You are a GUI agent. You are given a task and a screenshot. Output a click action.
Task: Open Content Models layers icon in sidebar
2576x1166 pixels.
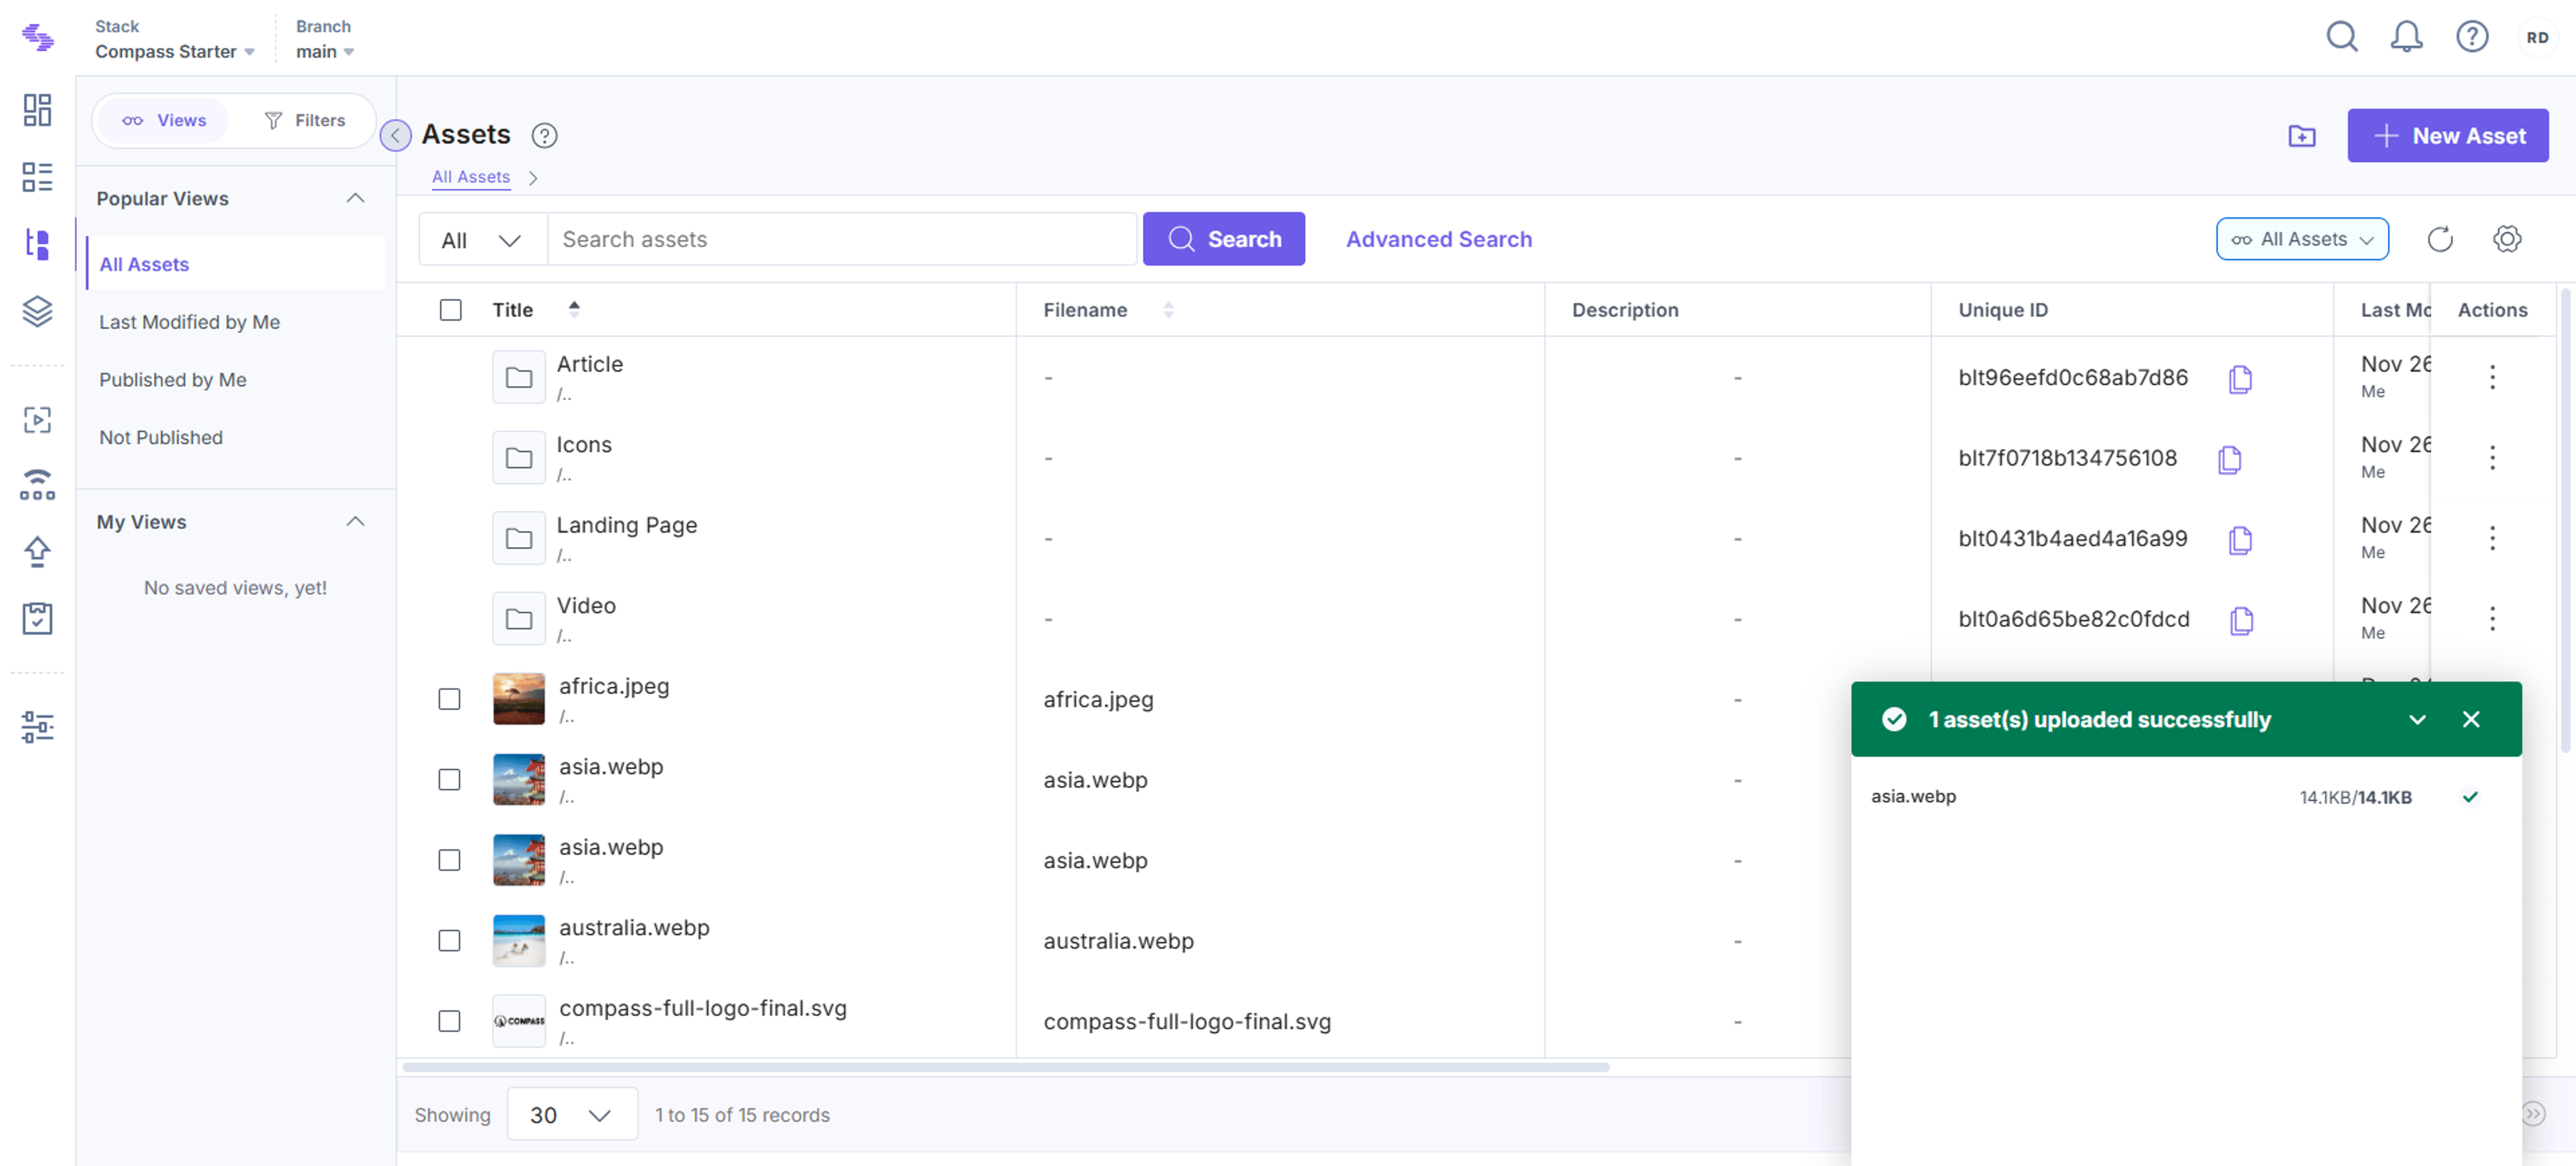coord(37,311)
